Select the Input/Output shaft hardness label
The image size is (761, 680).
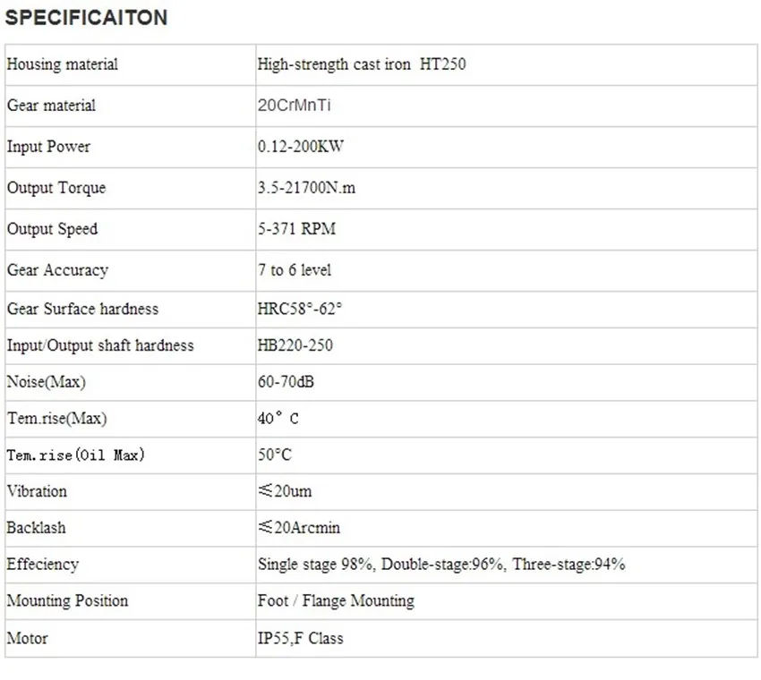click(100, 345)
